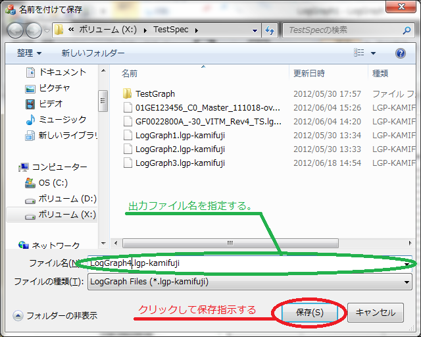This screenshot has width=421, height=337.
Task: Select コンピューター in navigation pane
Action: [53, 167]
